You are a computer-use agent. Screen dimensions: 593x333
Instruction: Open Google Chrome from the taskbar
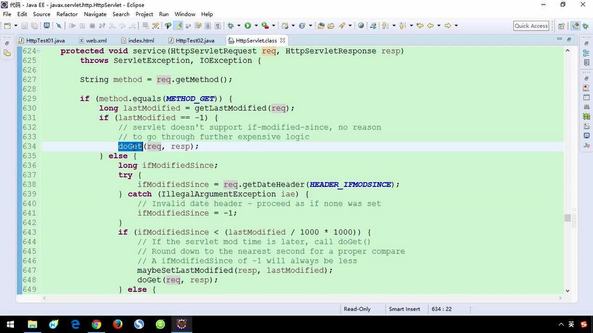coord(96,324)
